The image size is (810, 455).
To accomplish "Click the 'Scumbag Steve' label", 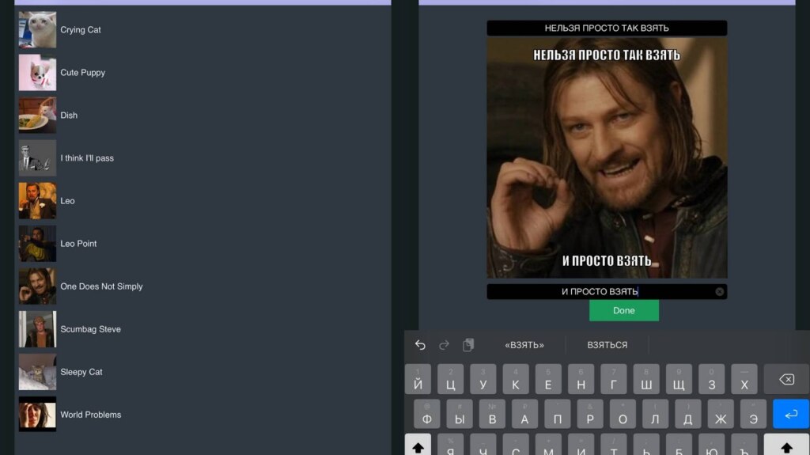I will (90, 329).
